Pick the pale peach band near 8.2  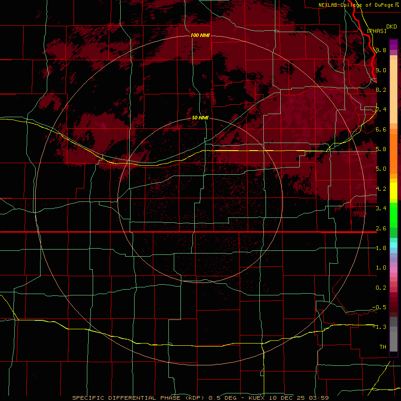coord(393,92)
